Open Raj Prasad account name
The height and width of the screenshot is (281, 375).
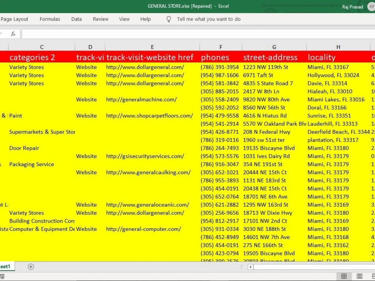coord(352,7)
